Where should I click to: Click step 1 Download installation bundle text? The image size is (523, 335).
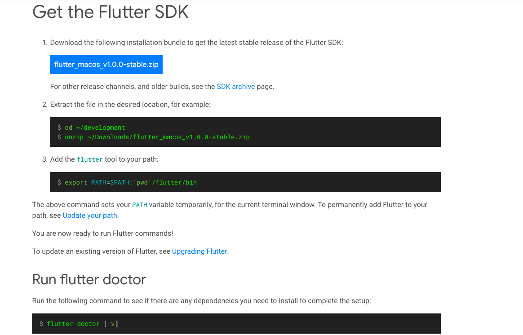coord(196,43)
